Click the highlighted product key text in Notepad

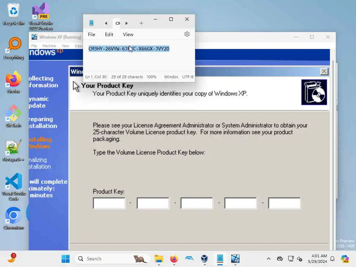(x=129, y=49)
